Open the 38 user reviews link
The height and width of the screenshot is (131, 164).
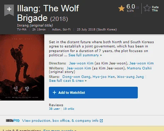54,109
